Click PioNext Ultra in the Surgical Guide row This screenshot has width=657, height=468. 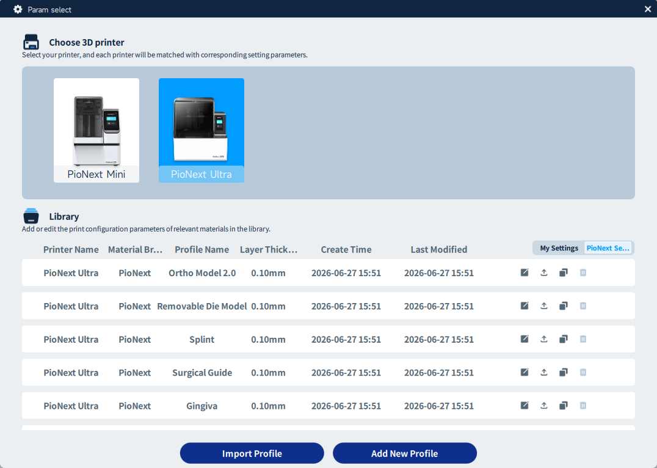pyautogui.click(x=71, y=373)
